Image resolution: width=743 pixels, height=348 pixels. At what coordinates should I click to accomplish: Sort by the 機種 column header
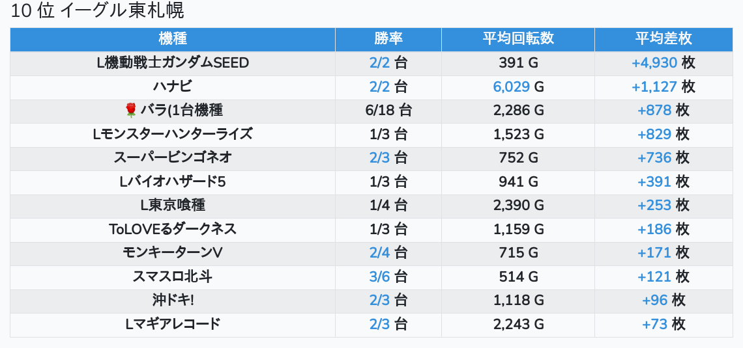pyautogui.click(x=173, y=39)
